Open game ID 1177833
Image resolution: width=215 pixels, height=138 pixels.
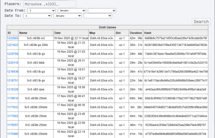click(x=13, y=107)
